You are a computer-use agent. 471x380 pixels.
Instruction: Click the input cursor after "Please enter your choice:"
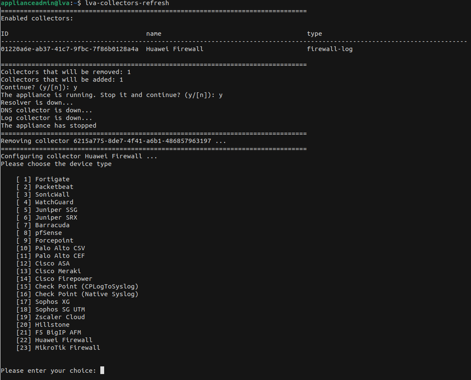click(102, 371)
